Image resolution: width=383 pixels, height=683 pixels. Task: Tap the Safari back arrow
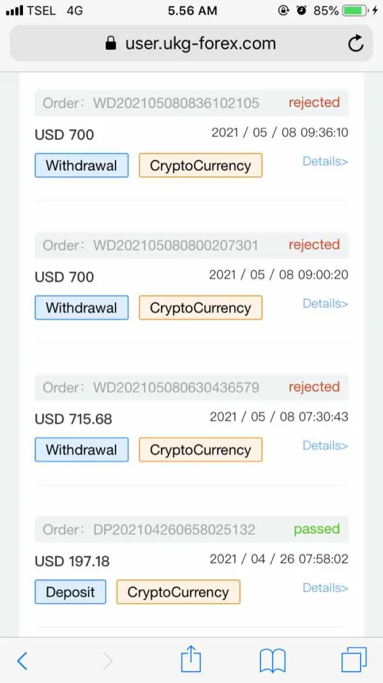pos(22,660)
